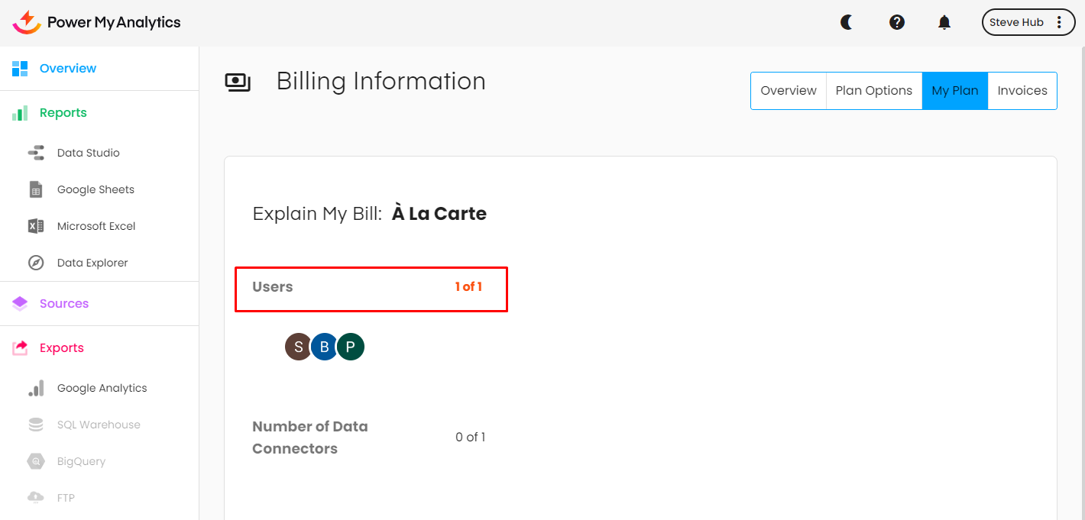Select the billing Overview tab

click(789, 91)
